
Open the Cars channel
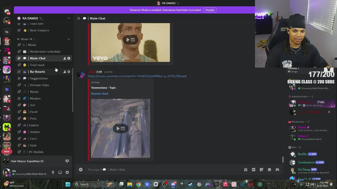[43, 139]
